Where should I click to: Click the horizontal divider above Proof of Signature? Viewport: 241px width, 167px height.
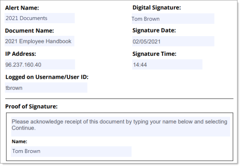coord(119,98)
